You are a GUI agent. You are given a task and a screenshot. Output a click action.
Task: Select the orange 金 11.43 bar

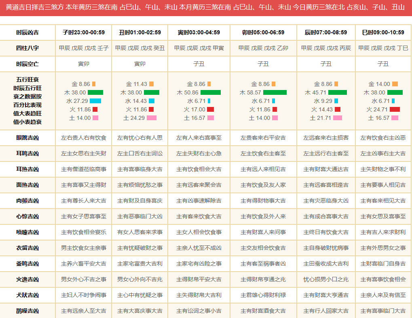pos(151,84)
